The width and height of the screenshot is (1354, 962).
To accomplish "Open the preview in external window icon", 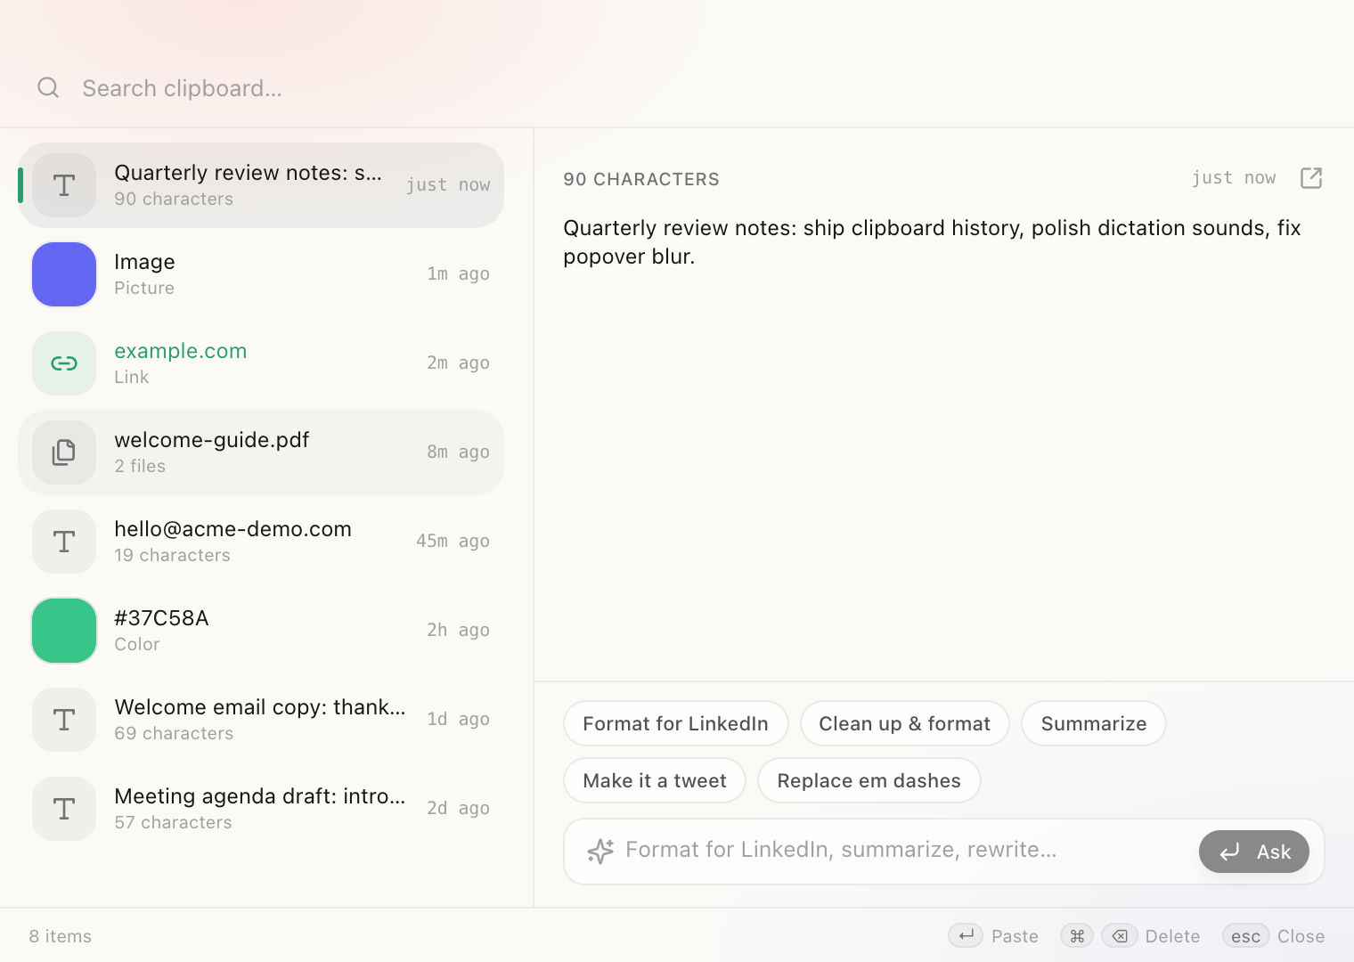I will [1311, 178].
